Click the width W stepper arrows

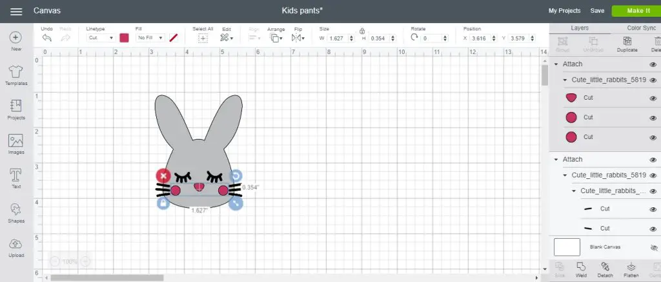pos(352,38)
